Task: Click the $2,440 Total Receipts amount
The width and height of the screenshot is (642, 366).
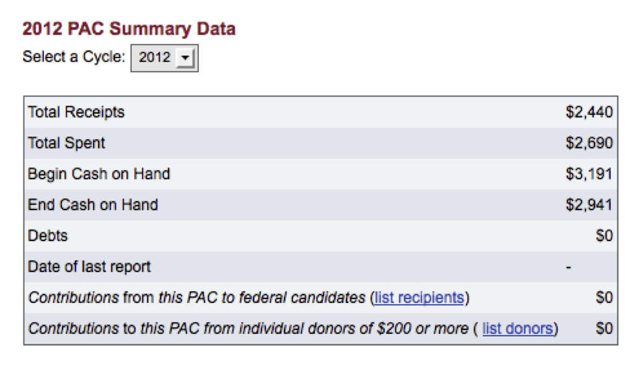Action: tap(589, 113)
